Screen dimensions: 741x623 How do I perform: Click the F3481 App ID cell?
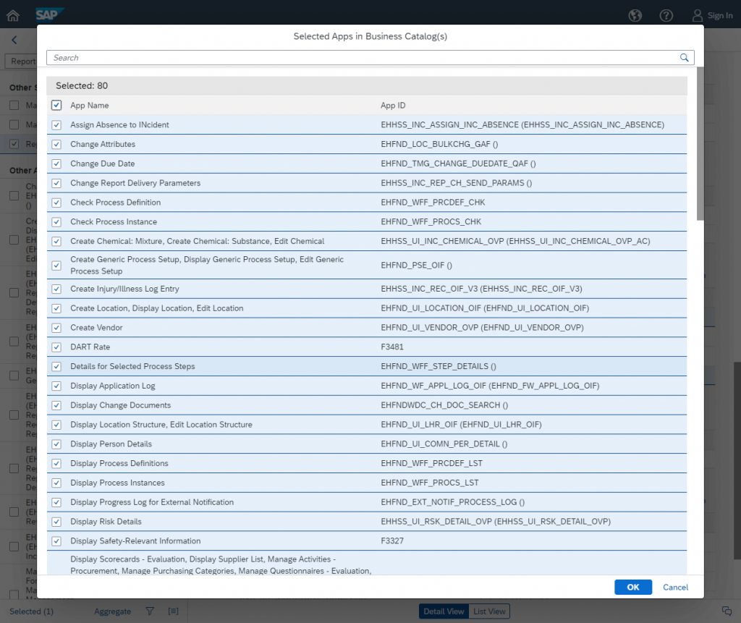click(392, 347)
